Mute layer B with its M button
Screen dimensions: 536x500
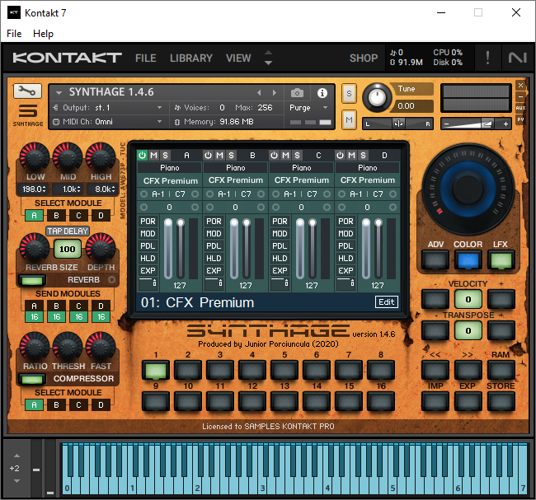(220, 156)
